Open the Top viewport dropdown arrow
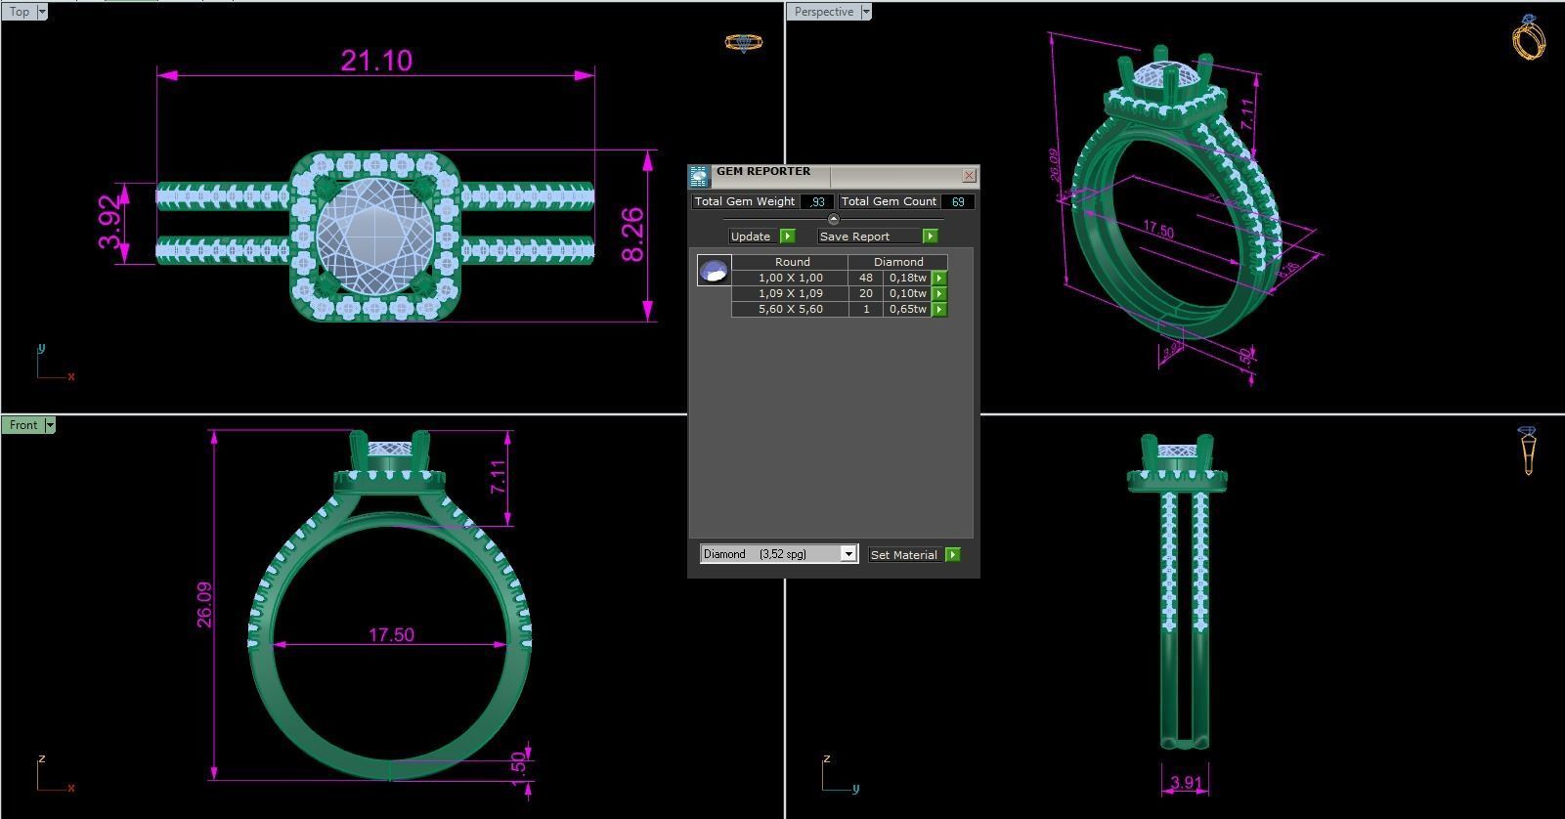1565x819 pixels. click(x=42, y=12)
